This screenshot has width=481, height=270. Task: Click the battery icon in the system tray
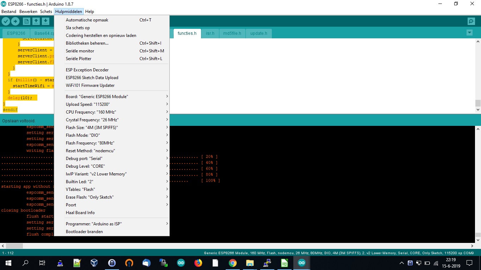[x=427, y=263]
